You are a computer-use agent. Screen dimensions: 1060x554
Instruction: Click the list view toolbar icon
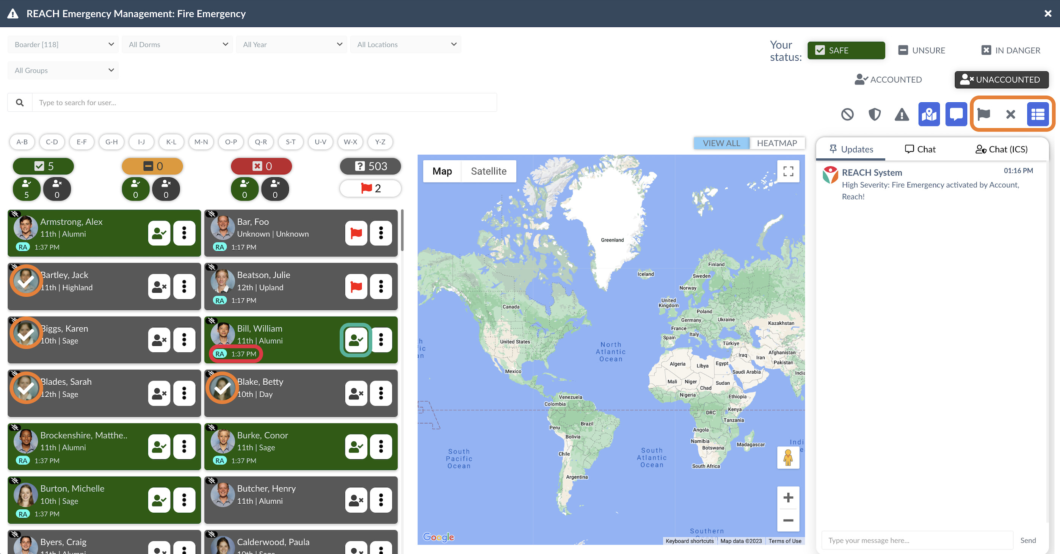coord(1037,114)
